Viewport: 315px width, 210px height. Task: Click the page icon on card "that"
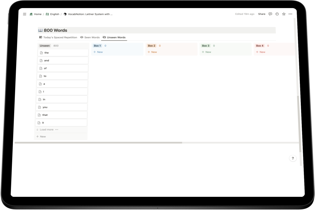(x=39, y=115)
